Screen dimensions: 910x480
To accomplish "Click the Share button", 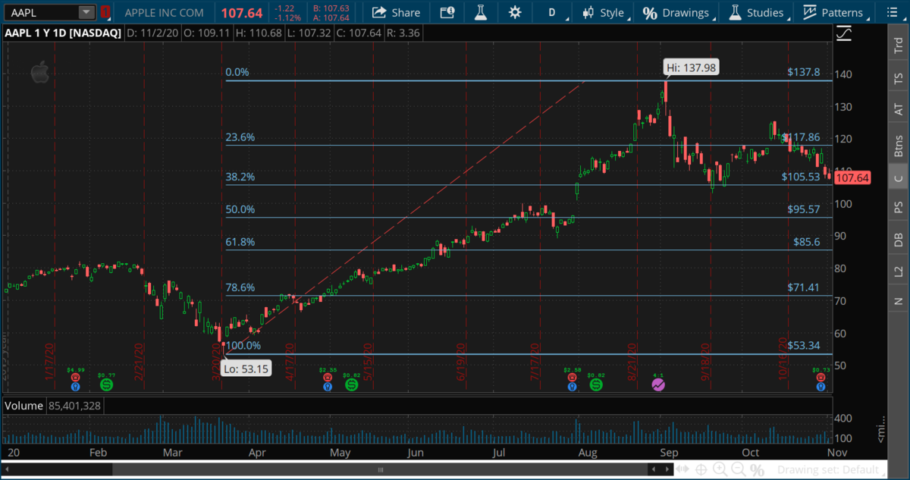I will tap(396, 12).
